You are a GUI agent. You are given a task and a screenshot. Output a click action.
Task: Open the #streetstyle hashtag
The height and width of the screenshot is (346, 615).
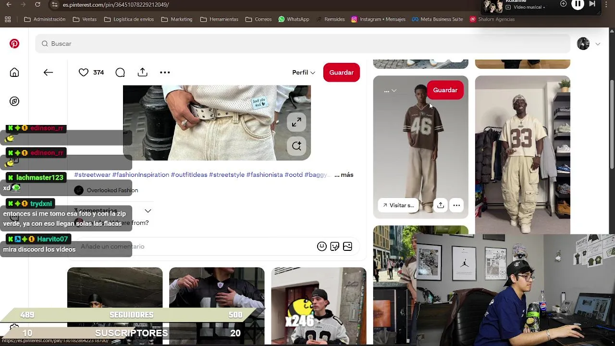(x=227, y=175)
